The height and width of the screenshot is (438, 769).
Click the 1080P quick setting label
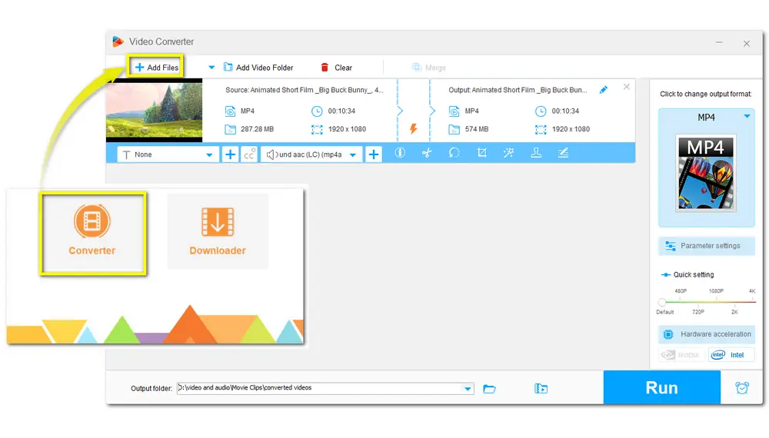(716, 291)
